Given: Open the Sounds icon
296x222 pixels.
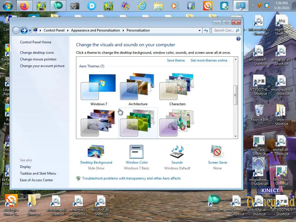Looking at the screenshot, I should pyautogui.click(x=177, y=151).
